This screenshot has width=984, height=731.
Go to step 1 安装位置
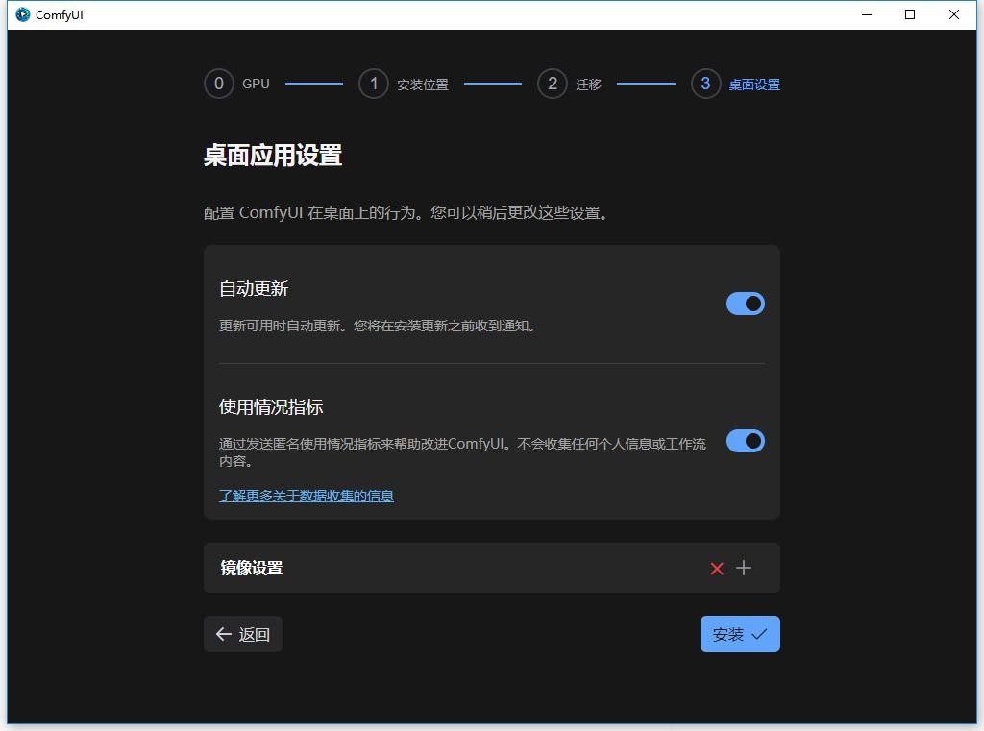(404, 84)
